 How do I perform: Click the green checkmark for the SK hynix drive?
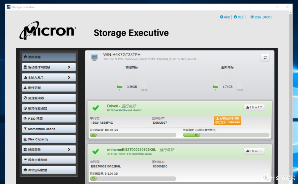point(95,151)
